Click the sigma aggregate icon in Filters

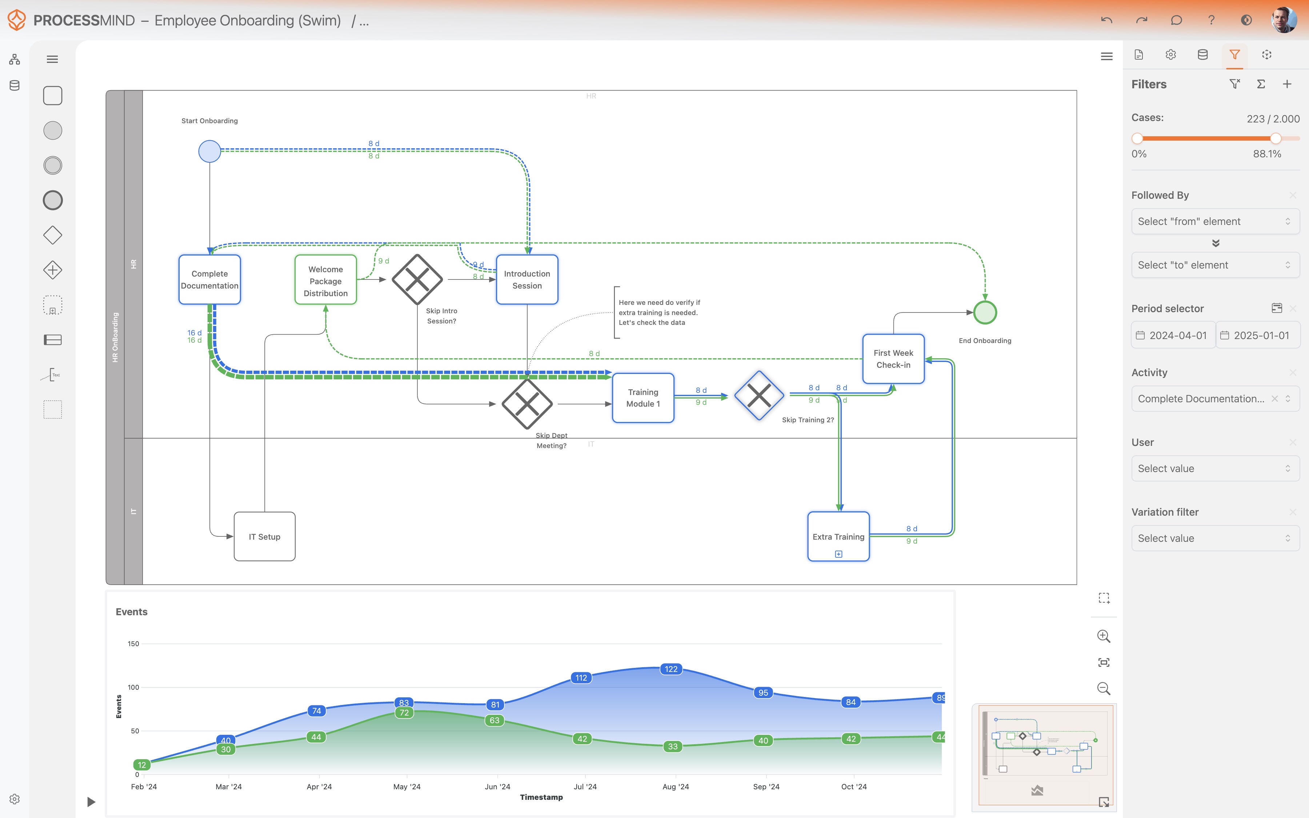tap(1261, 84)
